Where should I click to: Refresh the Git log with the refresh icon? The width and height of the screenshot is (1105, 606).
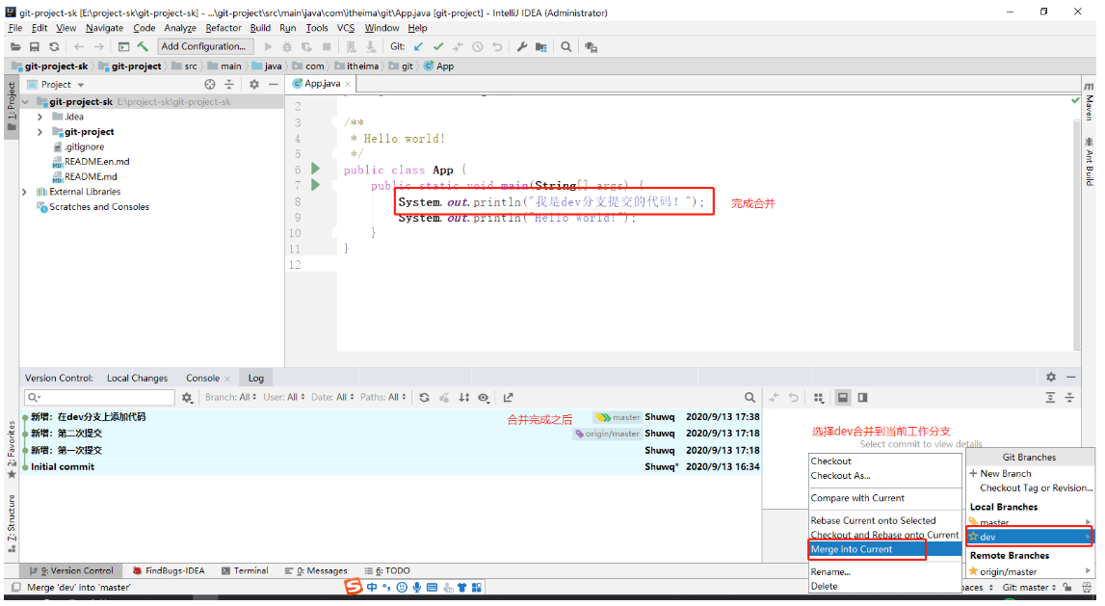tap(424, 398)
